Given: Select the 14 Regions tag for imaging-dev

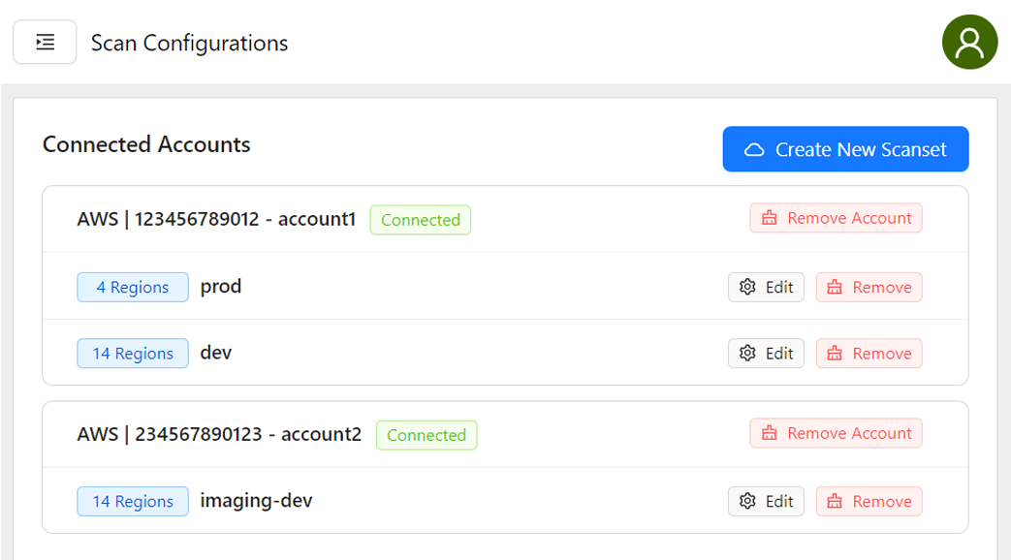Looking at the screenshot, I should (x=133, y=502).
